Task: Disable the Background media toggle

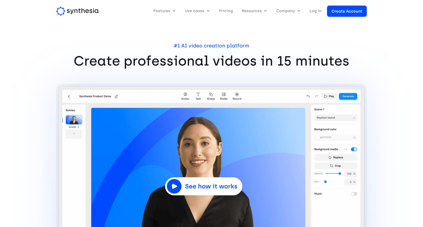Action: (354, 149)
